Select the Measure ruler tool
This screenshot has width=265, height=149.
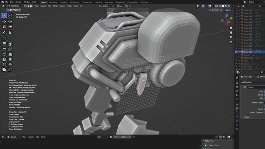(10, 33)
